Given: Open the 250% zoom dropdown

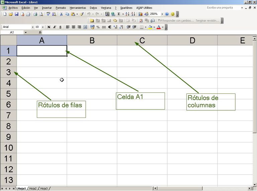Looking at the screenshot, I should 162,14.
